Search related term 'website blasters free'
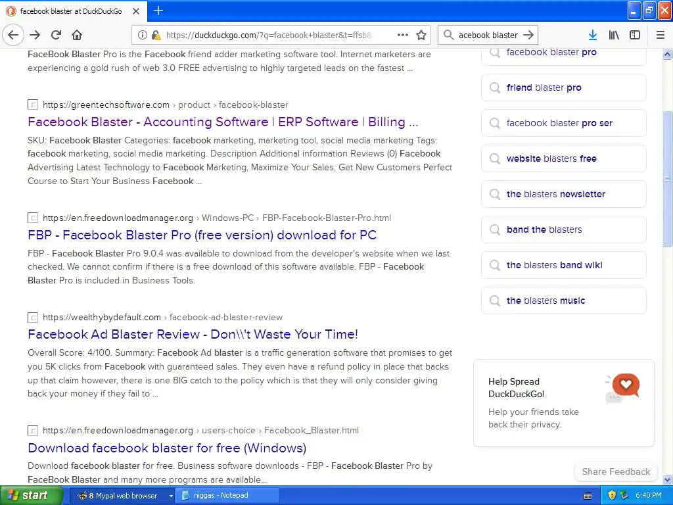This screenshot has height=505, width=673. click(563, 158)
